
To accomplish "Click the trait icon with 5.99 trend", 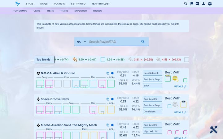I will tap(75, 59).
